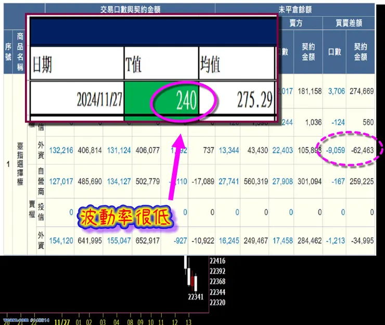
Task: Click the 商品名稱 column header
Action: coord(20,52)
